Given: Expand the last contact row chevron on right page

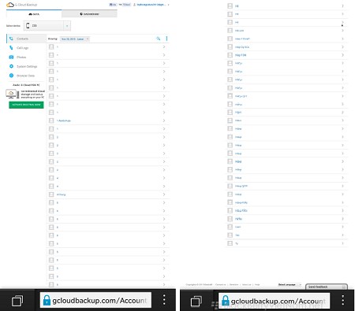Looking at the screenshot, I should point(342,243).
